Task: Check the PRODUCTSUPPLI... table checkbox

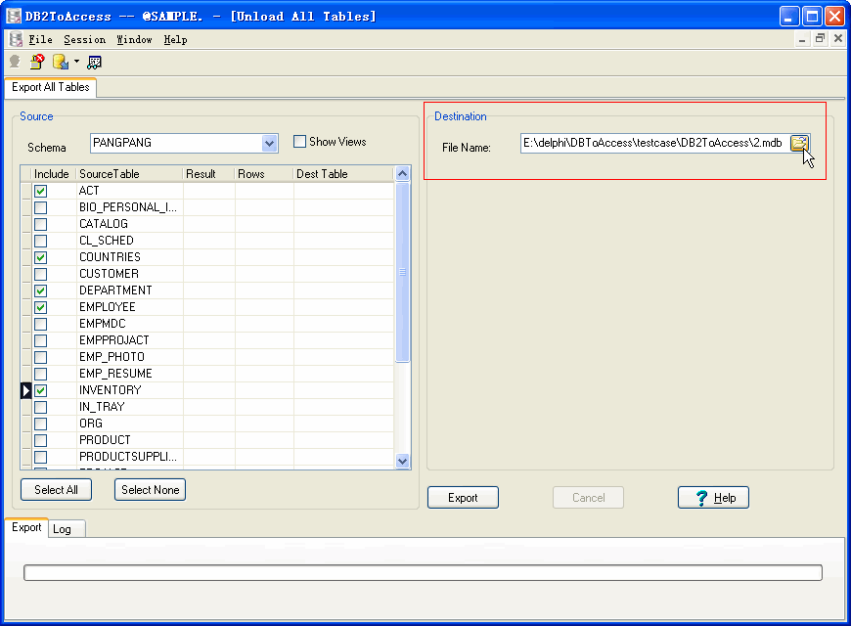Action: point(41,457)
